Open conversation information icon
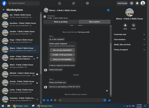The image size is (149, 108). (x=108, y=10)
